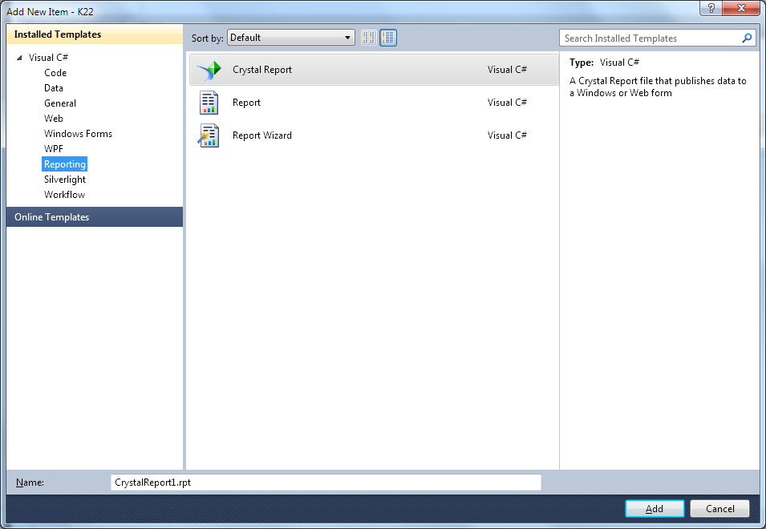The image size is (766, 529).
Task: Select the WPF category
Action: (x=54, y=149)
